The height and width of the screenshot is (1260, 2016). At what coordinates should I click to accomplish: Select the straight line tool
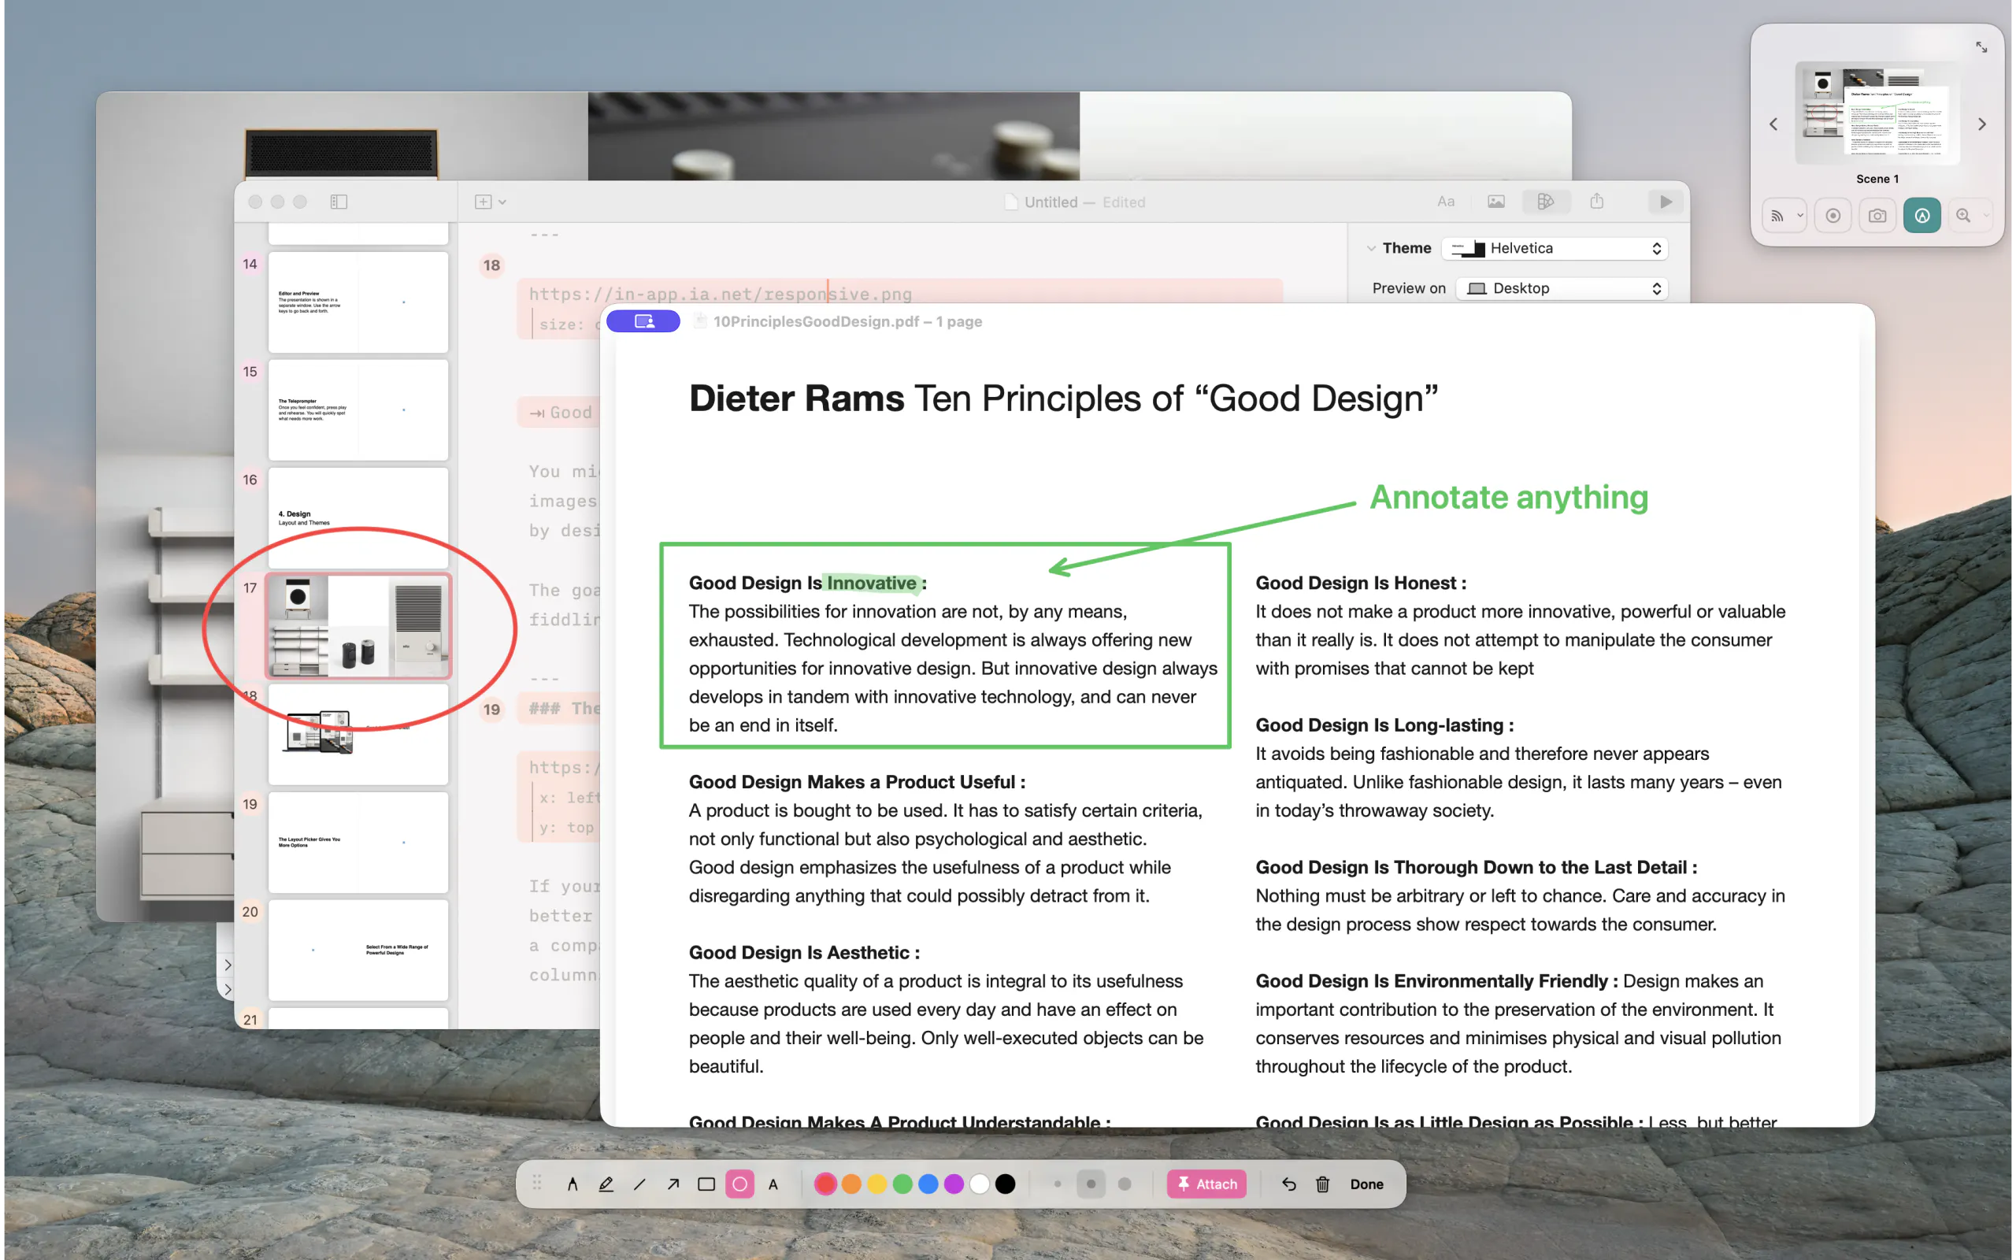639,1184
